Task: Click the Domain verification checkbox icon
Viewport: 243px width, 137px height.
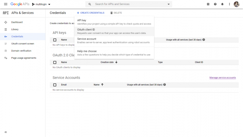Action: pos(6,51)
